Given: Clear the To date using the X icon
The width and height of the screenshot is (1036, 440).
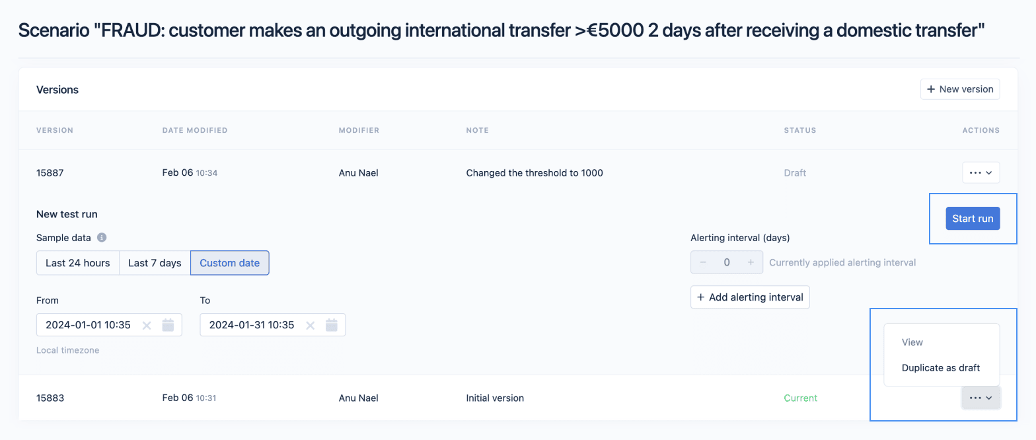Looking at the screenshot, I should click(310, 324).
